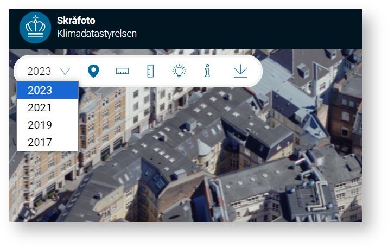
Task: Click the crown logo of Klimadatastyrelsen
Action: click(35, 28)
